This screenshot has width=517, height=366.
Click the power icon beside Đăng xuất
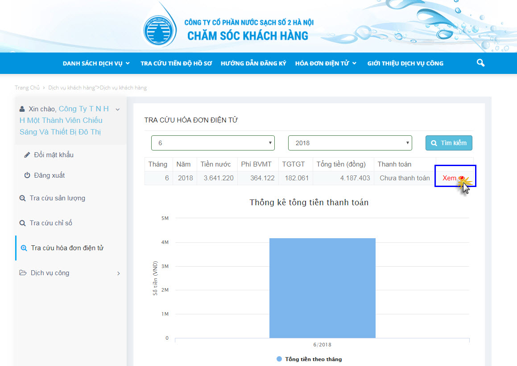tap(27, 175)
